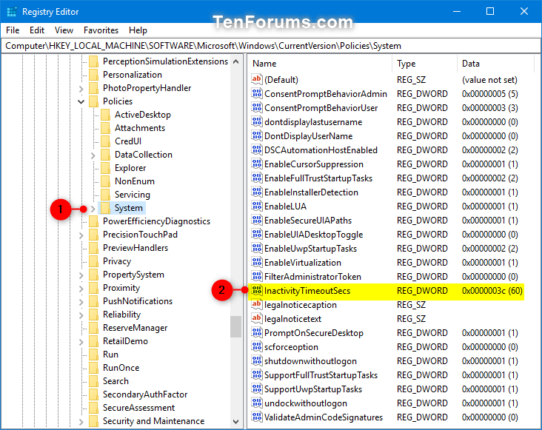Click the ReserveManager folder icon

tap(94, 328)
